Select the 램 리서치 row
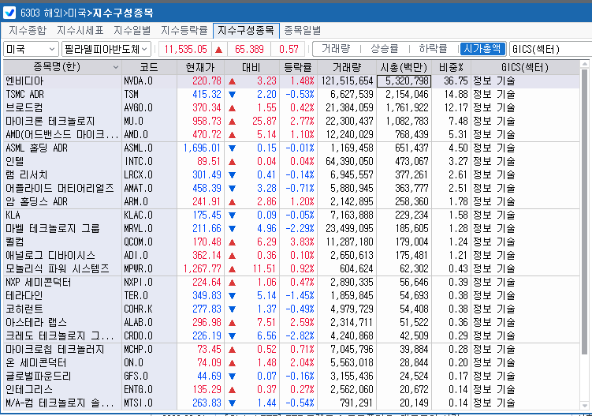Screen dimensions: 592x416 click(292, 174)
